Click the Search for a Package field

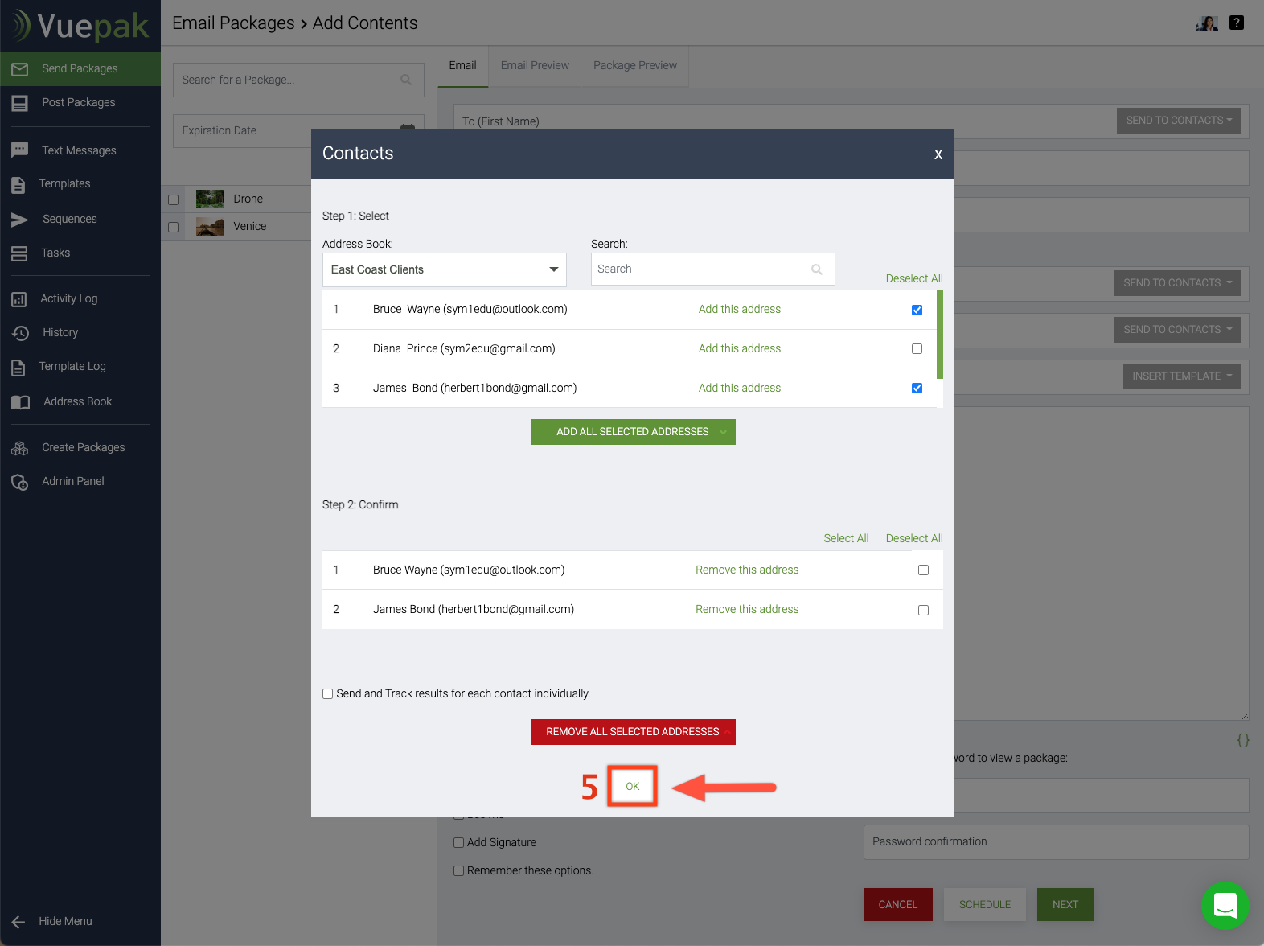(x=298, y=80)
